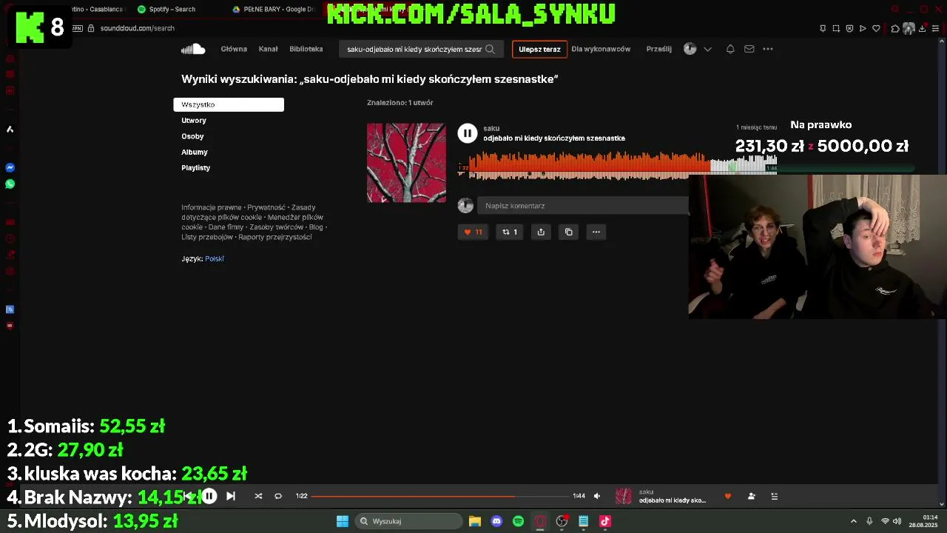Open the saku artist link on track
The height and width of the screenshot is (533, 947).
491,128
